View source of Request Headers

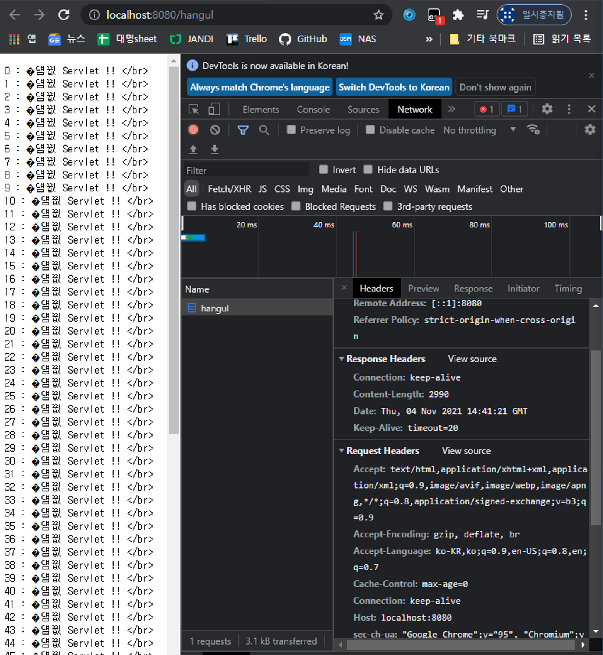pyautogui.click(x=466, y=451)
